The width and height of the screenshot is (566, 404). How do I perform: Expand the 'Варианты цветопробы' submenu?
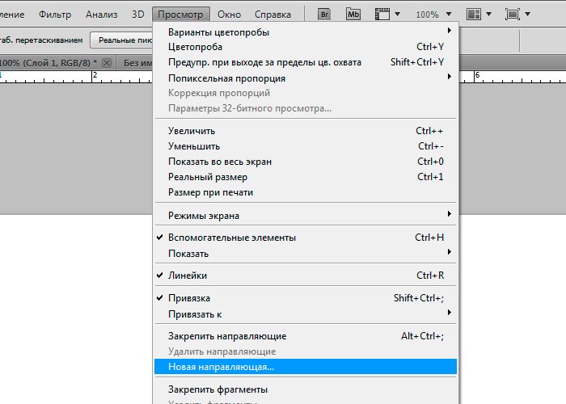[218, 32]
